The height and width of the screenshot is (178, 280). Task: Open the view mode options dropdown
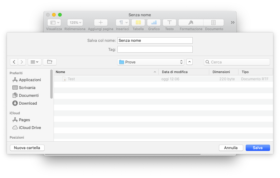[35, 62]
